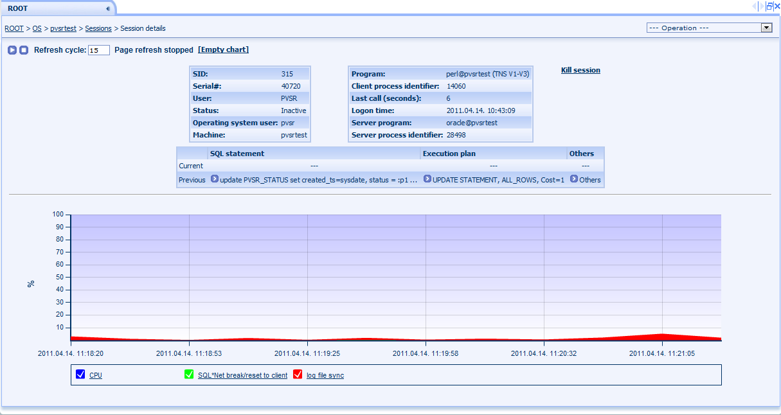Image resolution: width=781 pixels, height=415 pixels.
Task: Go to pvsrtest in the breadcrumb
Action: point(63,28)
